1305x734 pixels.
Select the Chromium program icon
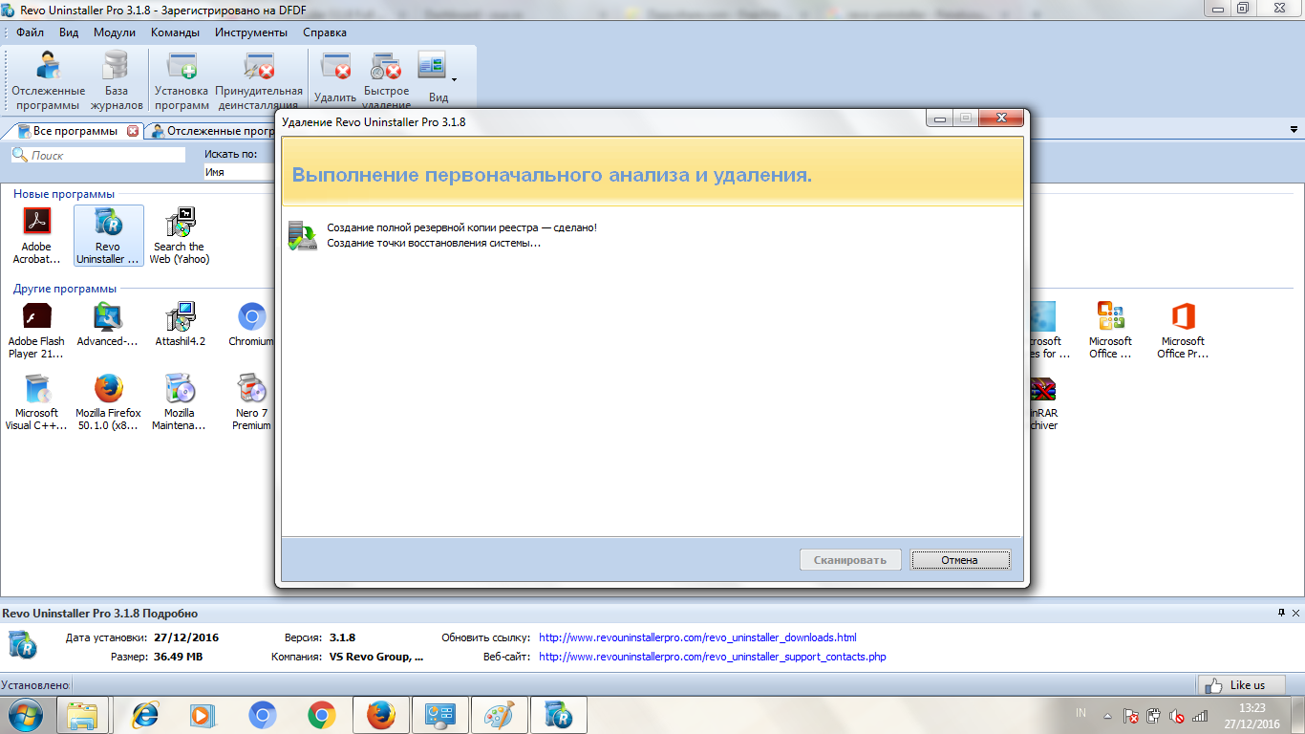tap(251, 326)
